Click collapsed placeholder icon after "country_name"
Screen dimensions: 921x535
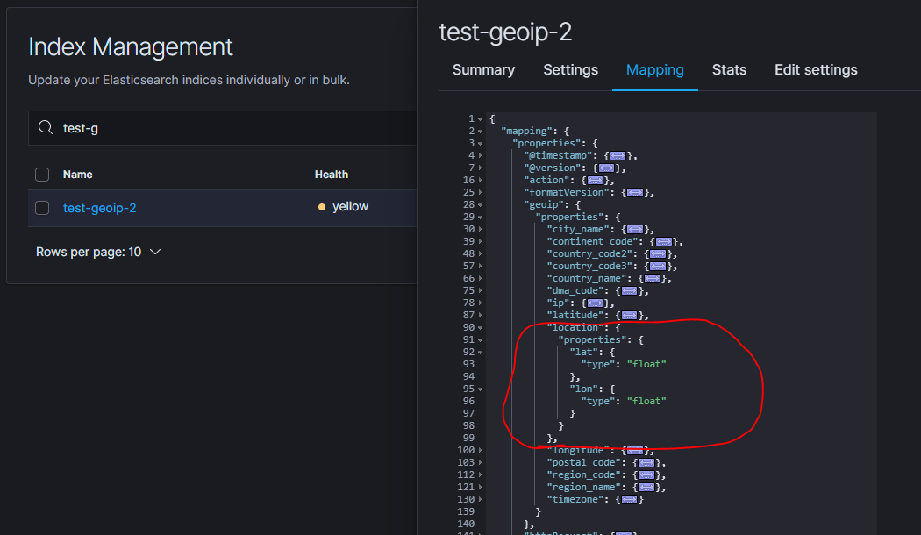click(653, 279)
